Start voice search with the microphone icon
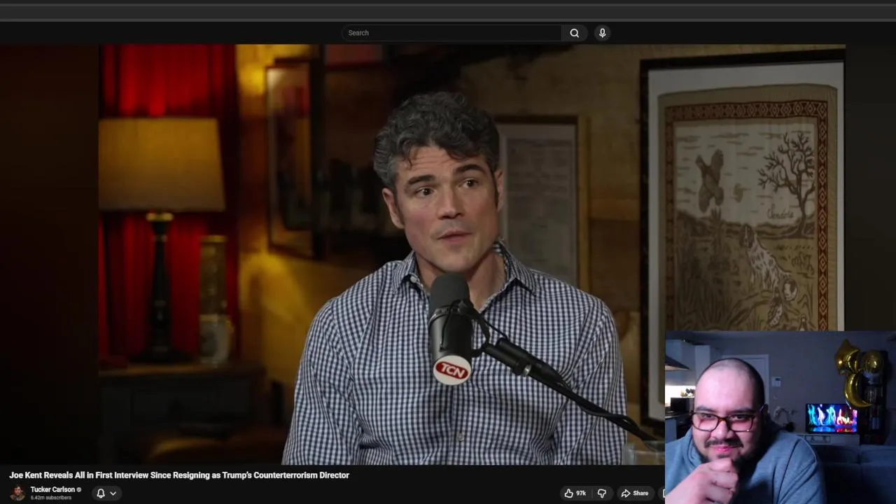Image resolution: width=896 pixels, height=504 pixels. coord(602,33)
